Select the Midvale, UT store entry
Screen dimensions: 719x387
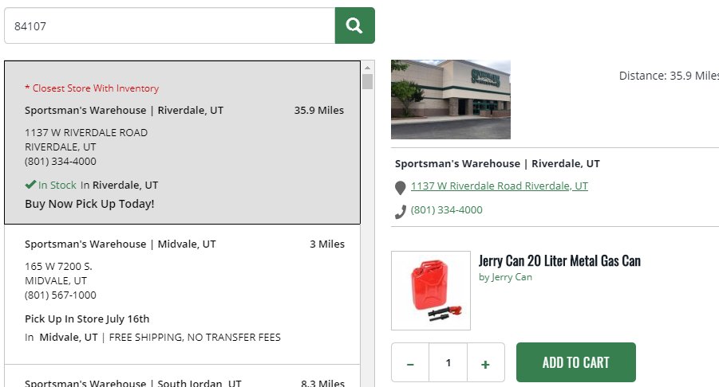point(182,294)
